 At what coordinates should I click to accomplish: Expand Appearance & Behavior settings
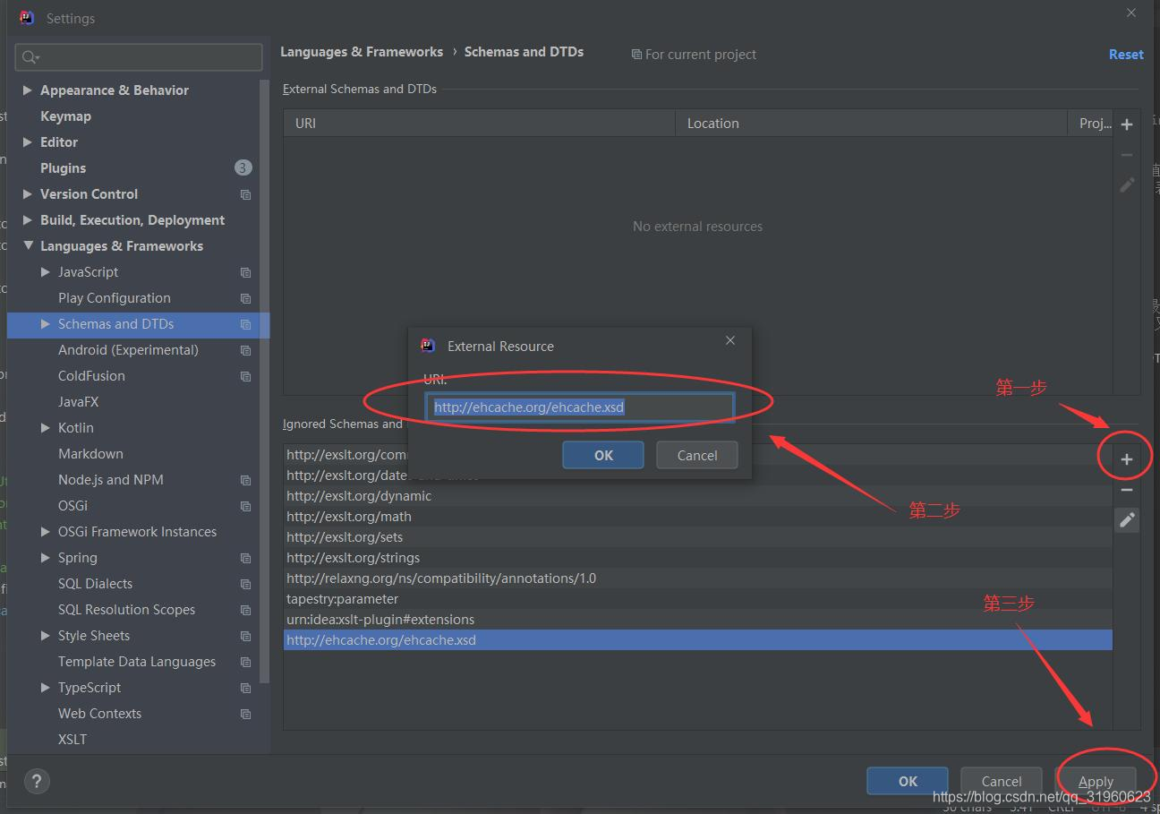28,90
